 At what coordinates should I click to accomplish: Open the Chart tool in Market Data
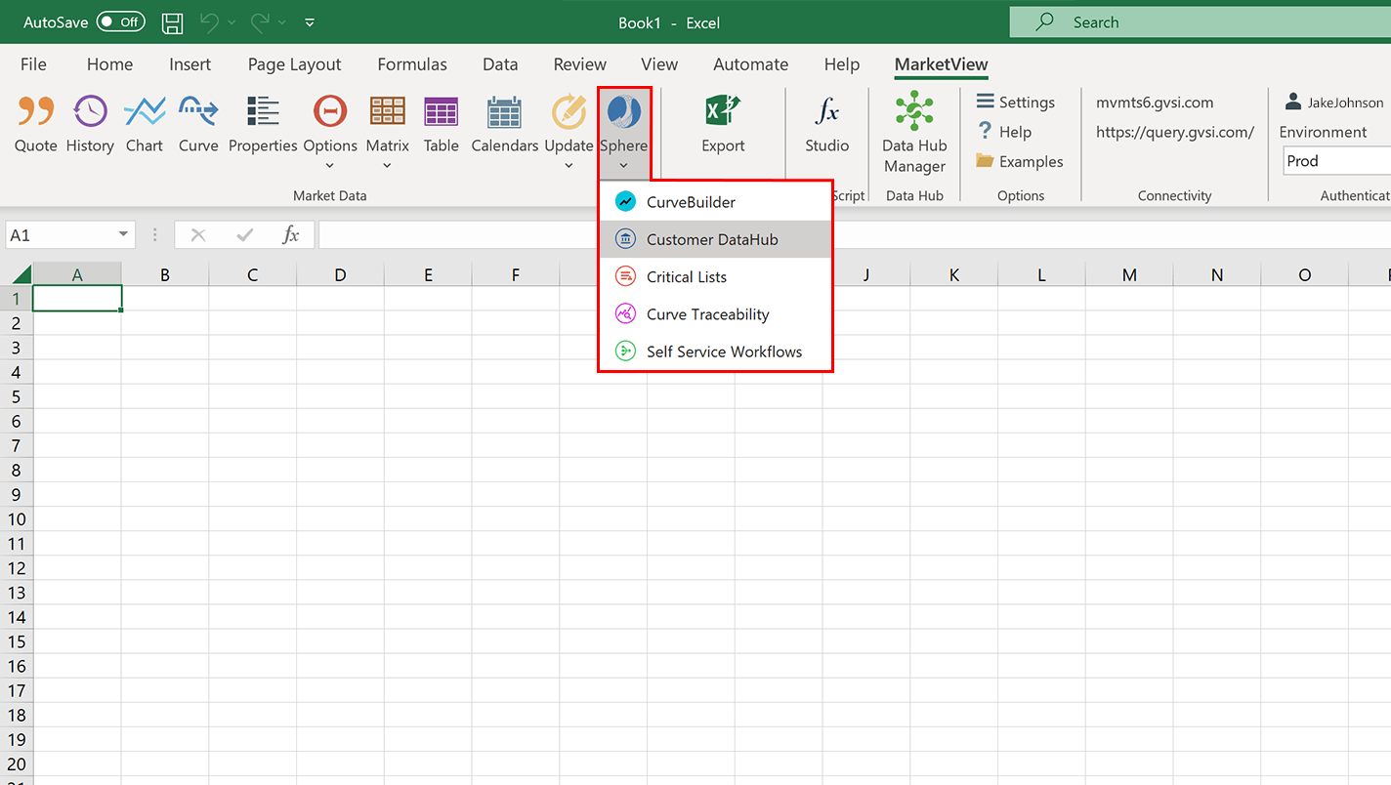pyautogui.click(x=145, y=125)
